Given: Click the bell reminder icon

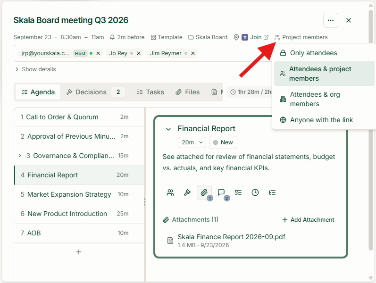Looking at the screenshot, I should [112, 37].
